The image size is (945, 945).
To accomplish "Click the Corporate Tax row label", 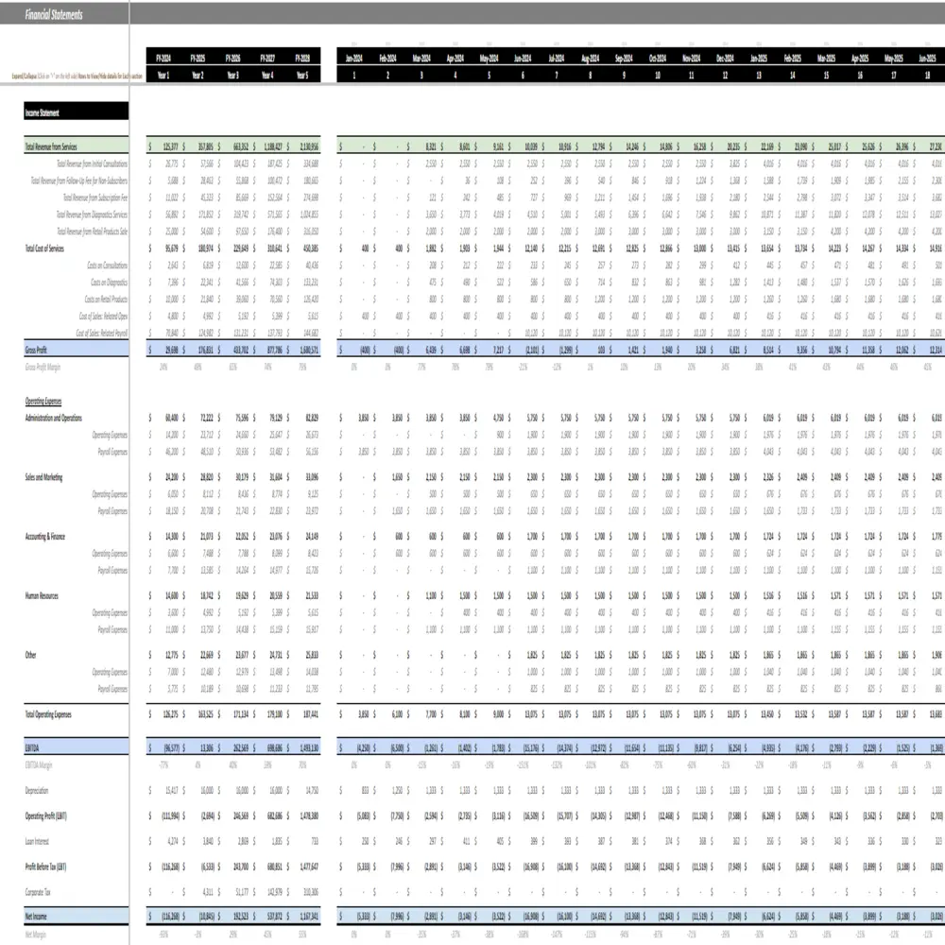I will (38, 892).
